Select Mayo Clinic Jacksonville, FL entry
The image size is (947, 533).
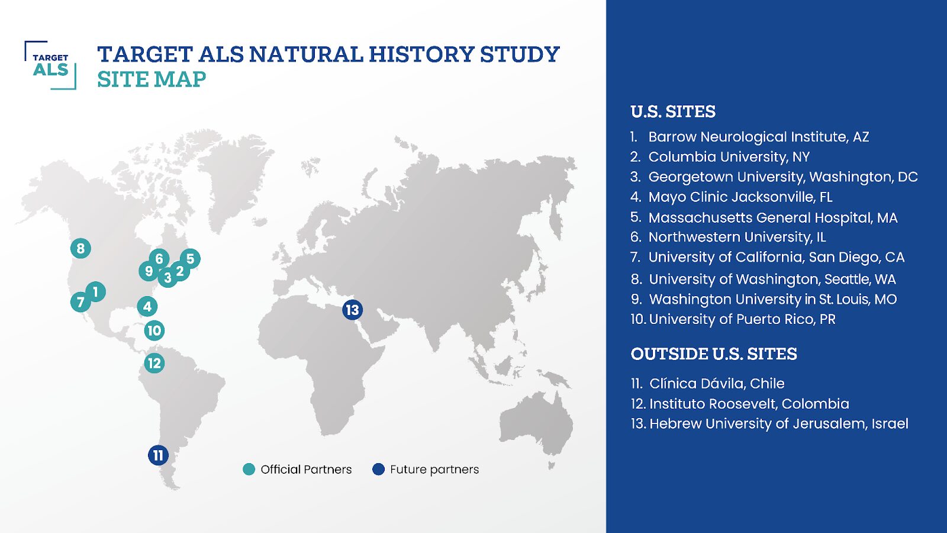point(732,197)
